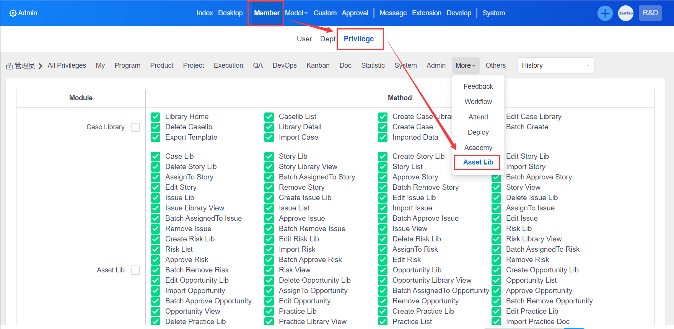Open the History dropdown
Image resolution: width=674 pixels, height=329 pixels.
pyautogui.click(x=555, y=65)
